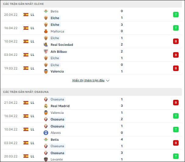Click the red B badge for Osasuna vs Real Madrid
The height and width of the screenshot is (162, 185).
point(176,103)
